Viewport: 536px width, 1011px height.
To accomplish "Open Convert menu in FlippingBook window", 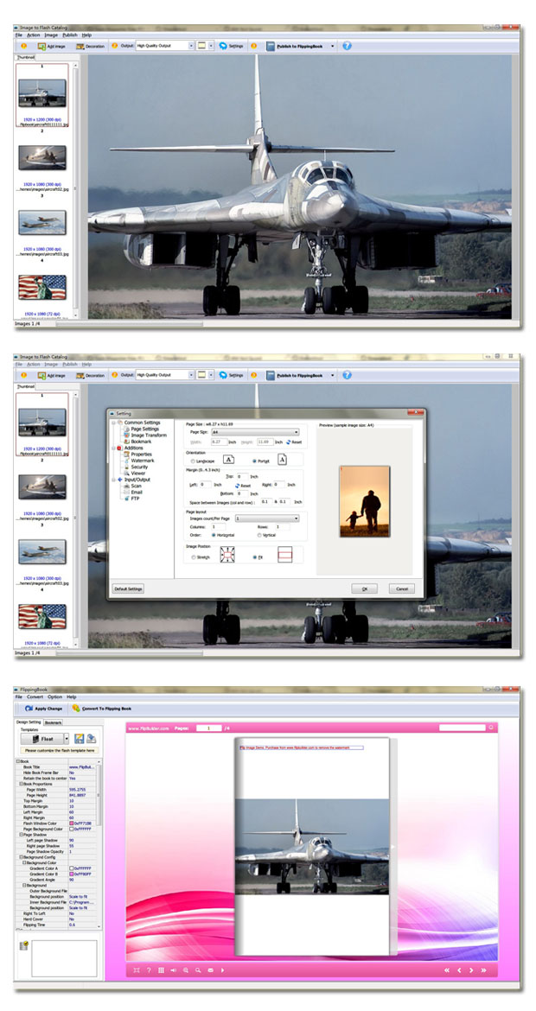I will pos(35,697).
